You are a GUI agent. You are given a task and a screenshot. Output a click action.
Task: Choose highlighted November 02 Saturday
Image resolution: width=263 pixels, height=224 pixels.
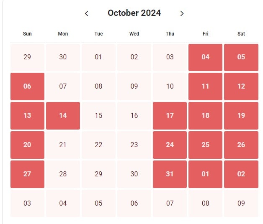coord(241,174)
